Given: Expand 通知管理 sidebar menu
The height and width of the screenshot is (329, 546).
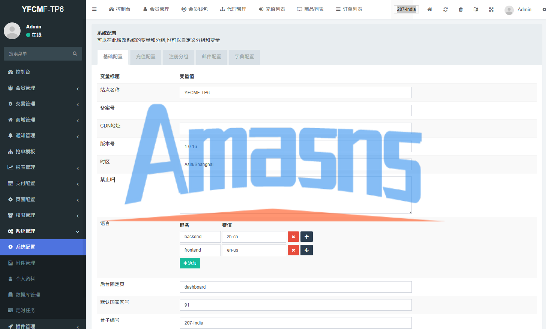Looking at the screenshot, I should tap(43, 135).
